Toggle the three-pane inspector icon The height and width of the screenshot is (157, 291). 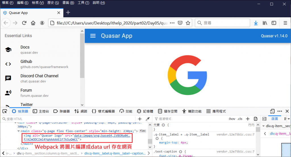265,119
